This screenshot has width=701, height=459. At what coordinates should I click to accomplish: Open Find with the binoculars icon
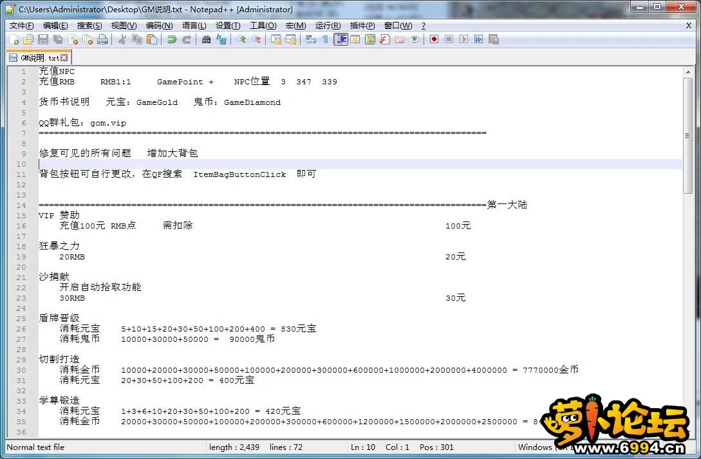coord(206,40)
